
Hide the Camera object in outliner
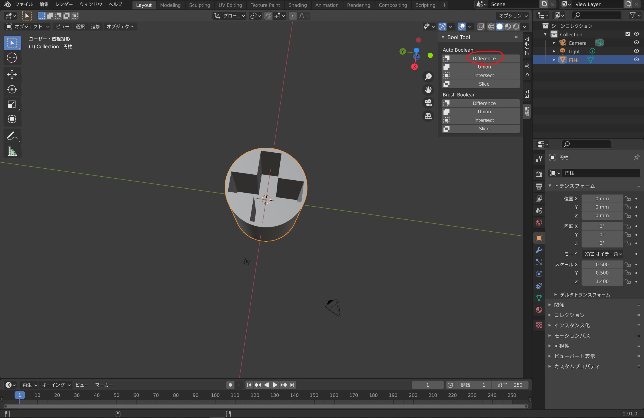636,43
